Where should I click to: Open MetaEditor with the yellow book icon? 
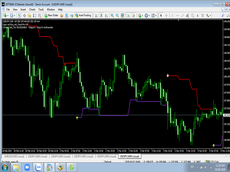click(x=61, y=15)
